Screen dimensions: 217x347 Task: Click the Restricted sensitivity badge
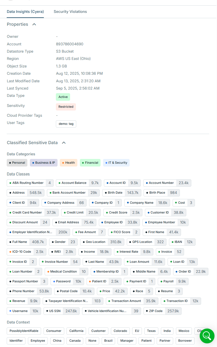pos(66,107)
